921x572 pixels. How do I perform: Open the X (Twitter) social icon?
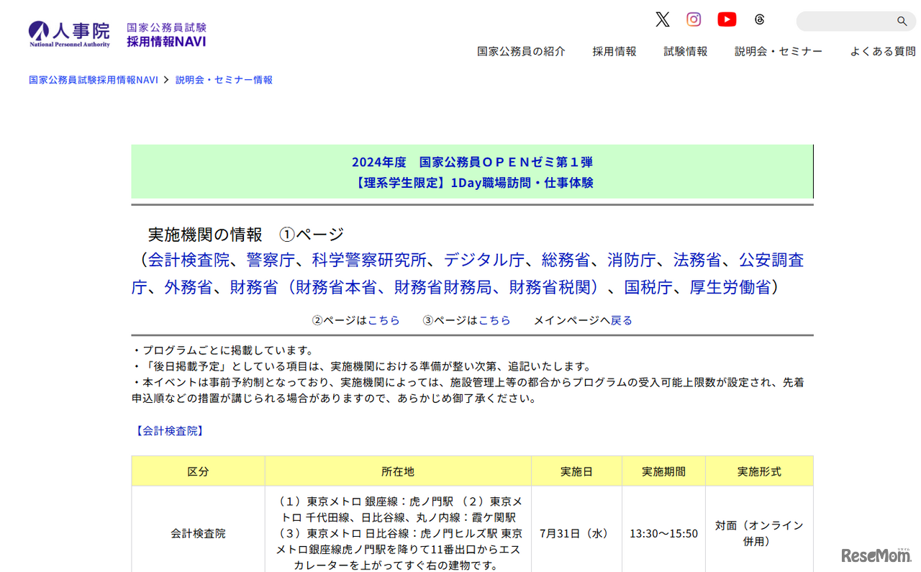click(662, 19)
